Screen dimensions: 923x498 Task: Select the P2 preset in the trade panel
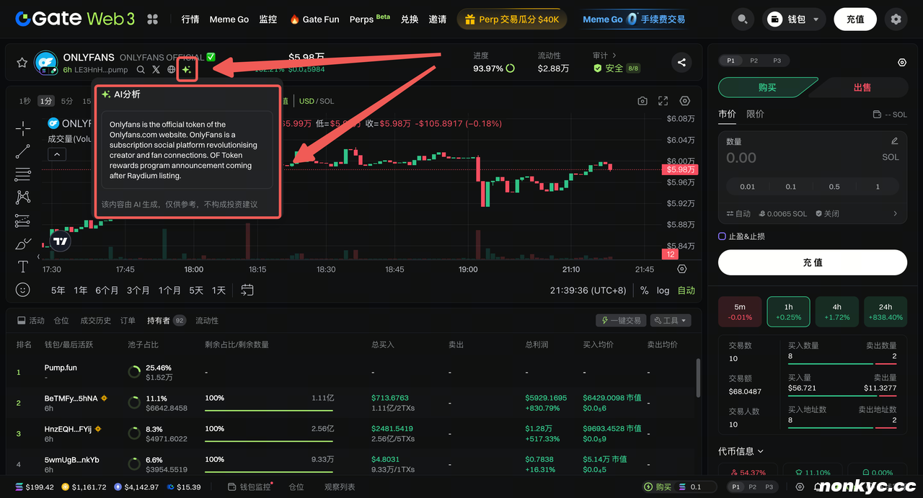coord(754,61)
